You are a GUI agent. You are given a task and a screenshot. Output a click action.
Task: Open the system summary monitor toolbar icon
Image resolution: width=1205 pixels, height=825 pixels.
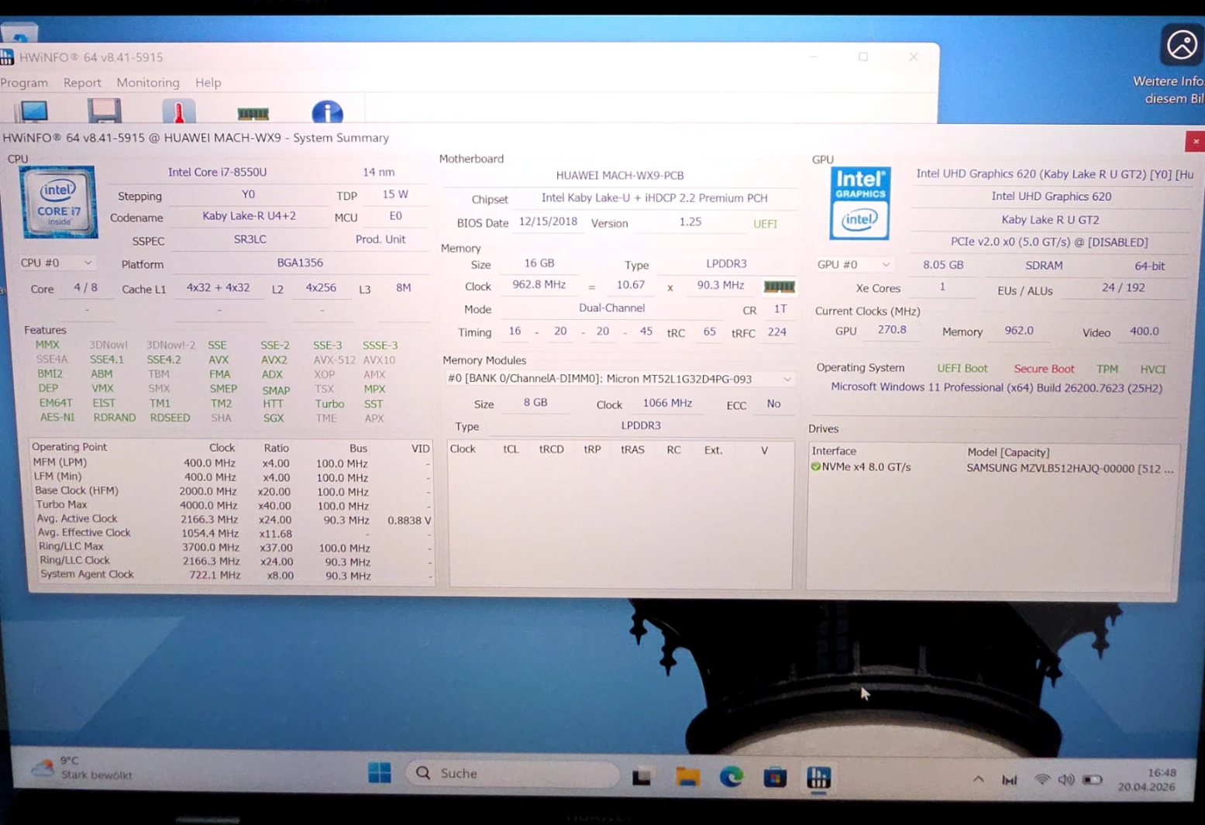pos(33,112)
